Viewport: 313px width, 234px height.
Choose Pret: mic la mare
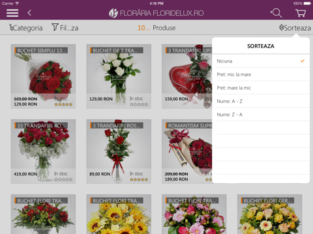pos(261,74)
